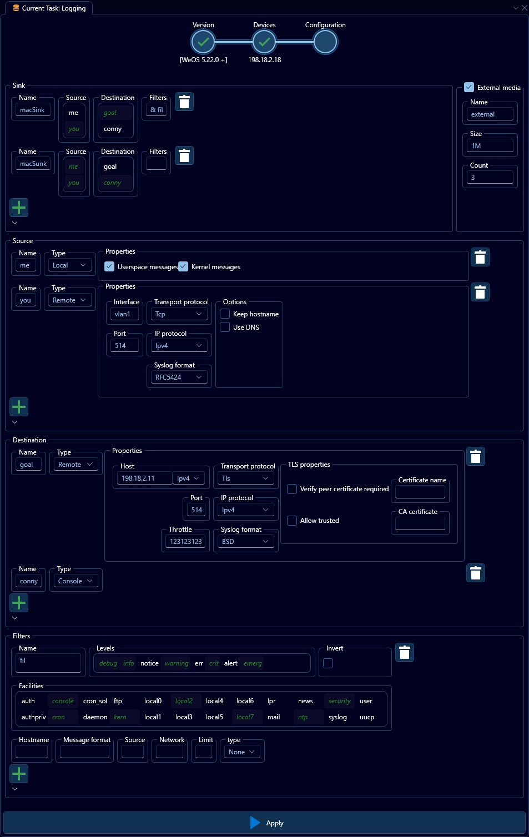Add a new destination with the plus icon
This screenshot has width=529, height=837.
[19, 602]
